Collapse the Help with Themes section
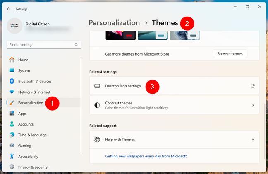 coord(253,139)
